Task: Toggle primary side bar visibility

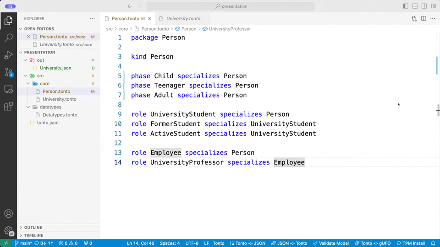Action: click(x=406, y=6)
